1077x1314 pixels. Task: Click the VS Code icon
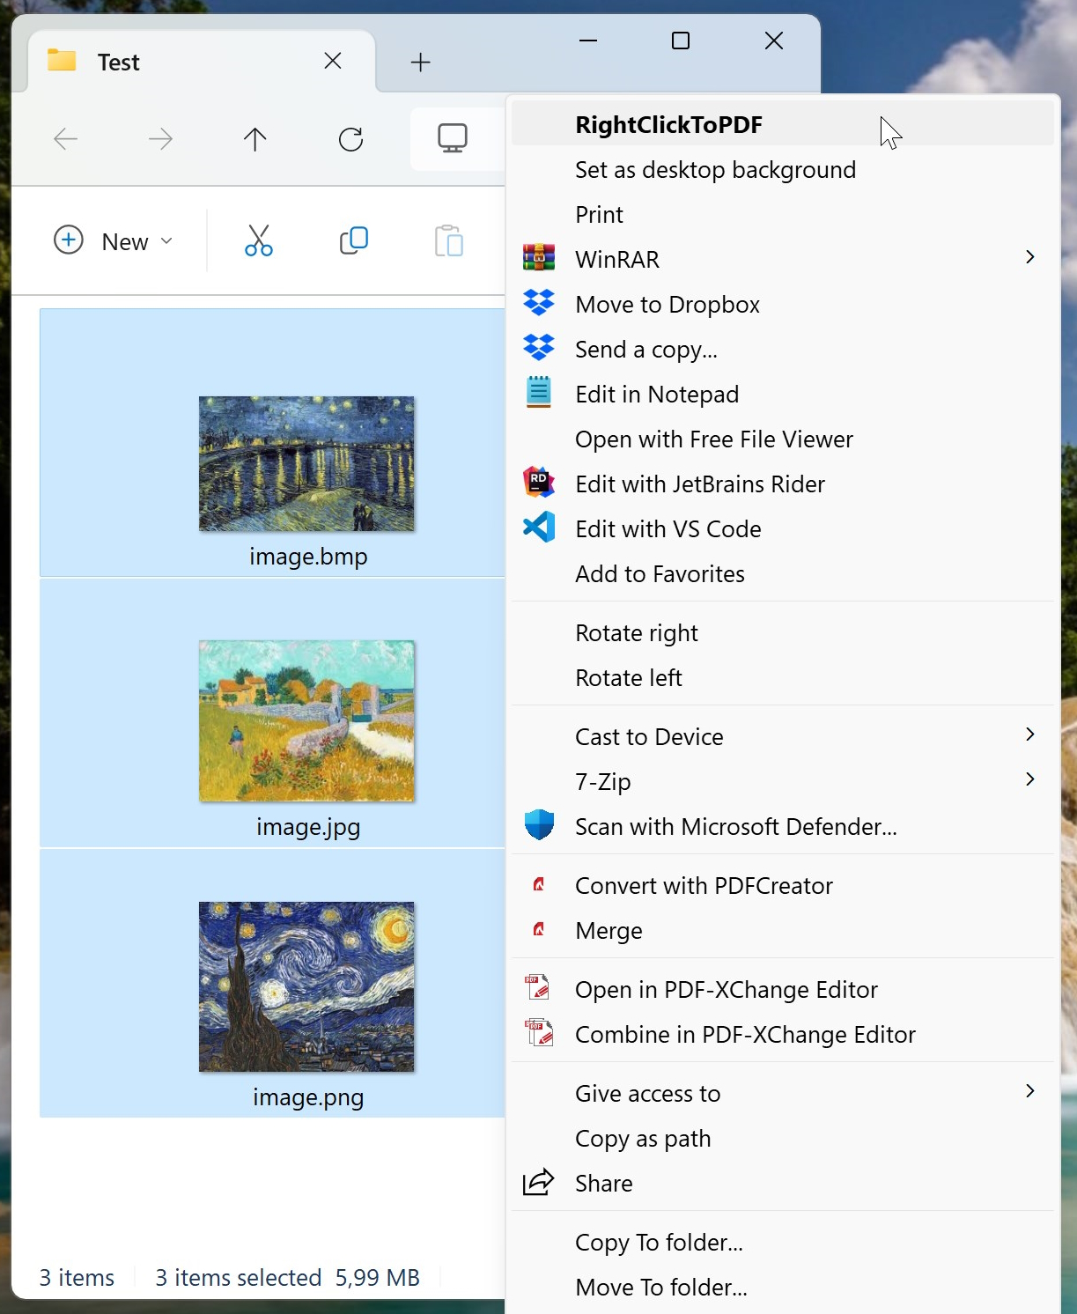pos(539,528)
